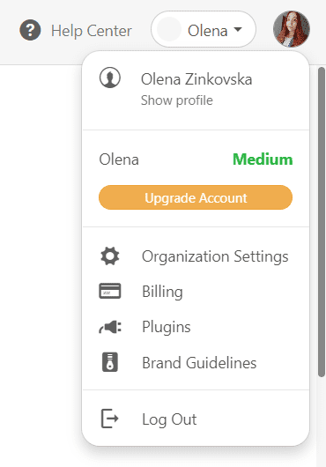Select the Olena Zinkovska name
This screenshot has width=326, height=467.
tap(196, 79)
